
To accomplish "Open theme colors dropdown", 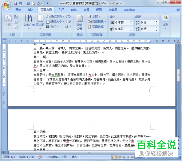I will point(16,16).
